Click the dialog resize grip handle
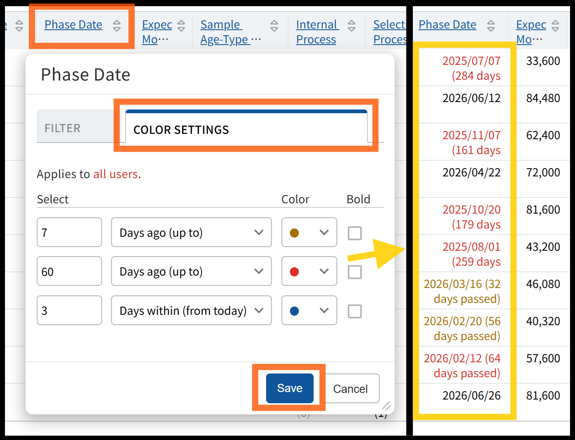Image resolution: width=575 pixels, height=440 pixels. pos(386,406)
